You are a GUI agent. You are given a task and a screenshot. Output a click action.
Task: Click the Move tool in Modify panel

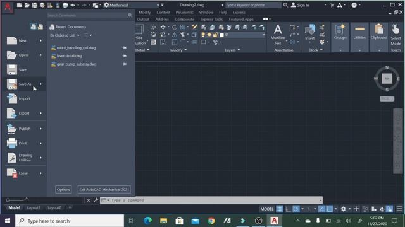pos(163,27)
